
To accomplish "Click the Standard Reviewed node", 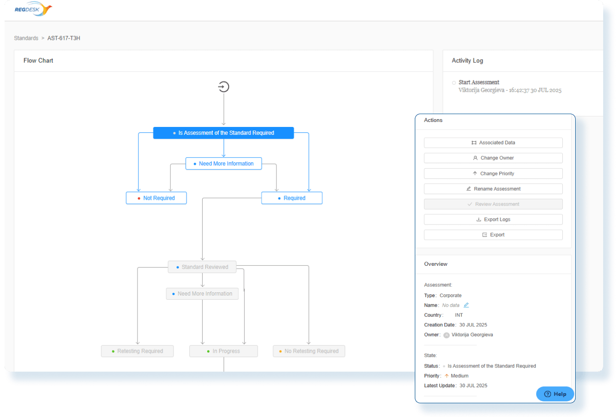I will click(x=202, y=267).
